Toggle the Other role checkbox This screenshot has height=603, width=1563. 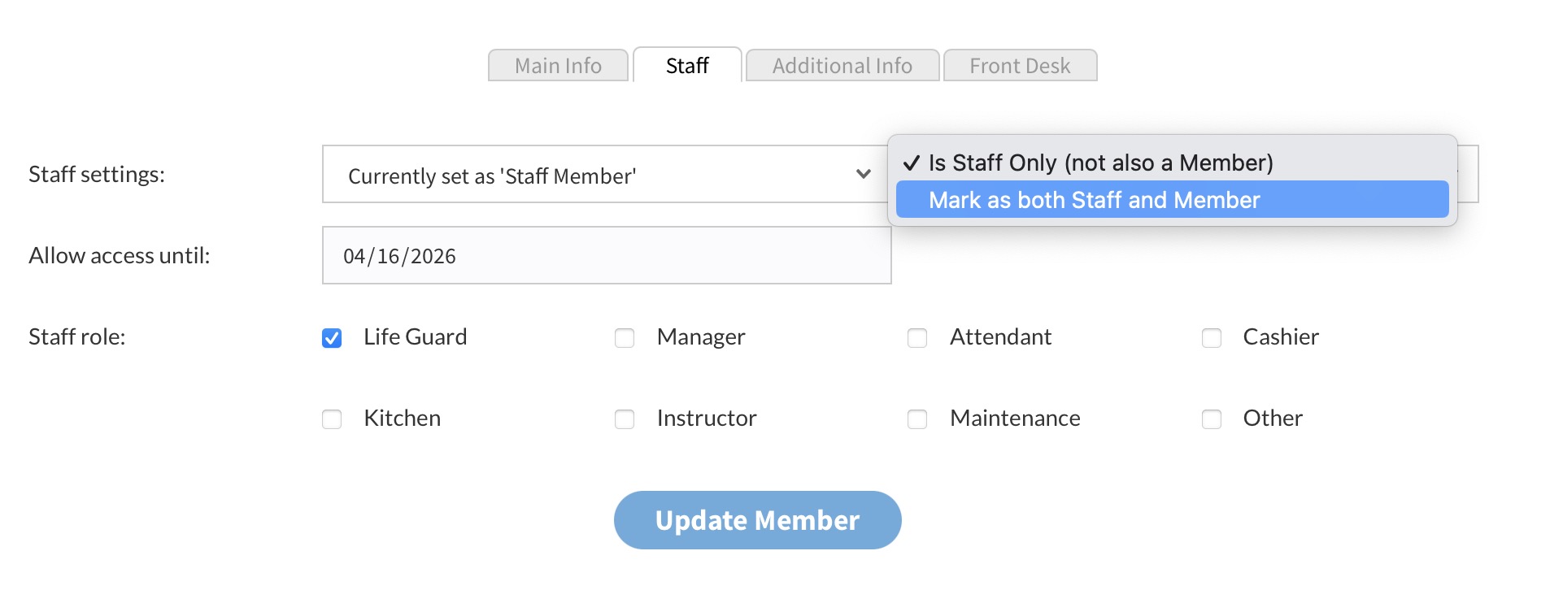(x=1212, y=419)
